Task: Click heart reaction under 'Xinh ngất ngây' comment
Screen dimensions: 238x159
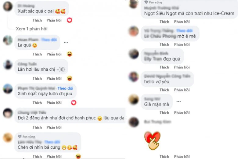Action: point(74,103)
